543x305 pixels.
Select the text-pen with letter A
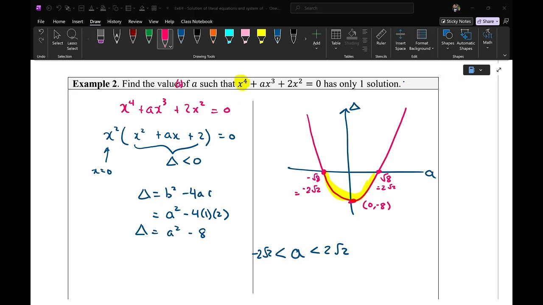coord(117,36)
